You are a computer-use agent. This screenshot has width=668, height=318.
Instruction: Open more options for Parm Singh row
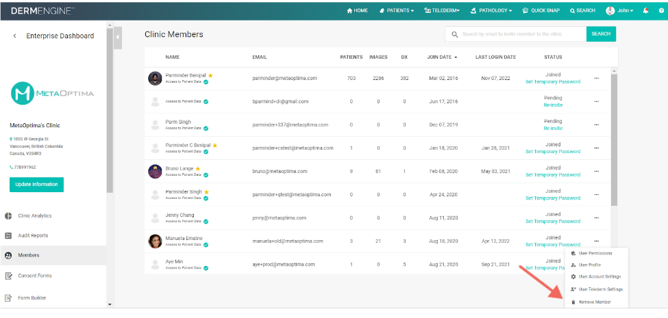click(597, 125)
